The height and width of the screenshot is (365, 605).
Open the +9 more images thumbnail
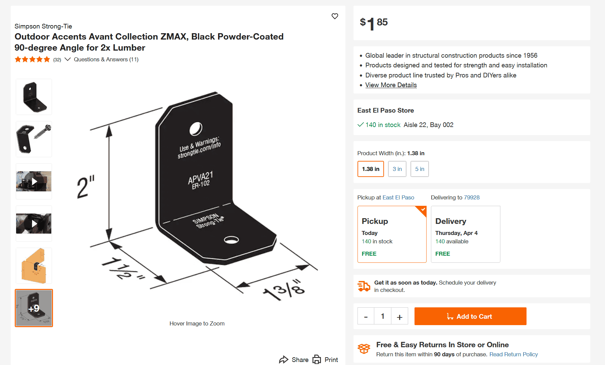[x=34, y=308]
